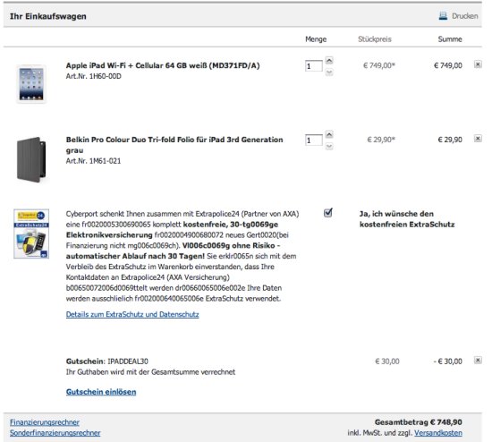
Task: Click the voucher value € 30,00
Action: 387,361
